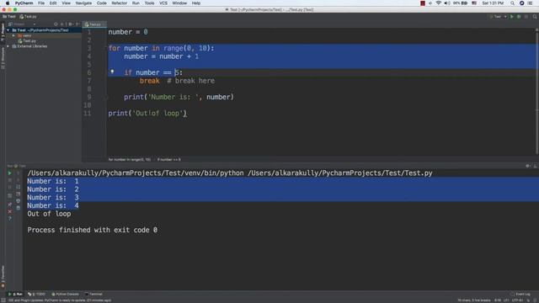The width and height of the screenshot is (539, 303).
Task: Click the stop square in Run panel
Action: coord(9,180)
